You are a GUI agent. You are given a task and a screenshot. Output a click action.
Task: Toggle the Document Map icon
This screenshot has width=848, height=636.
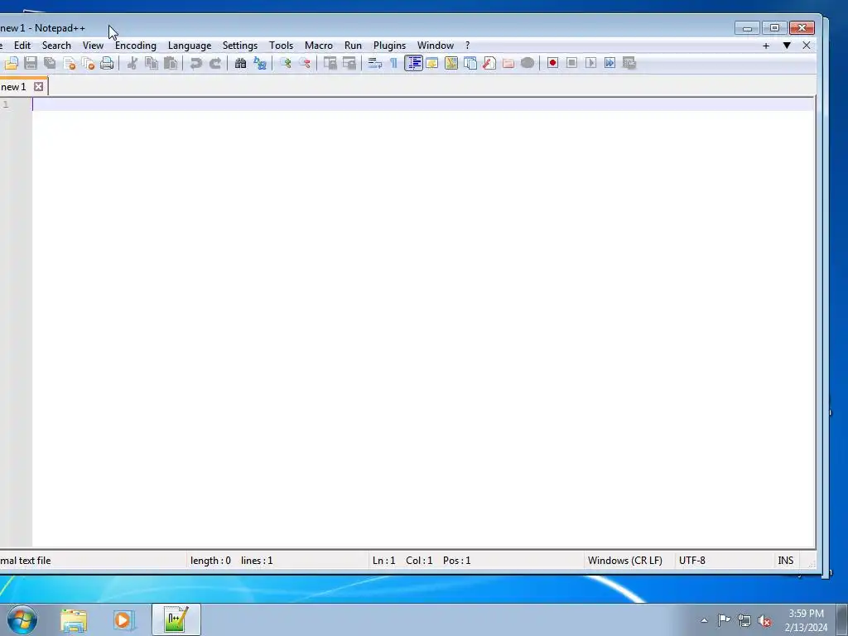pyautogui.click(x=451, y=63)
